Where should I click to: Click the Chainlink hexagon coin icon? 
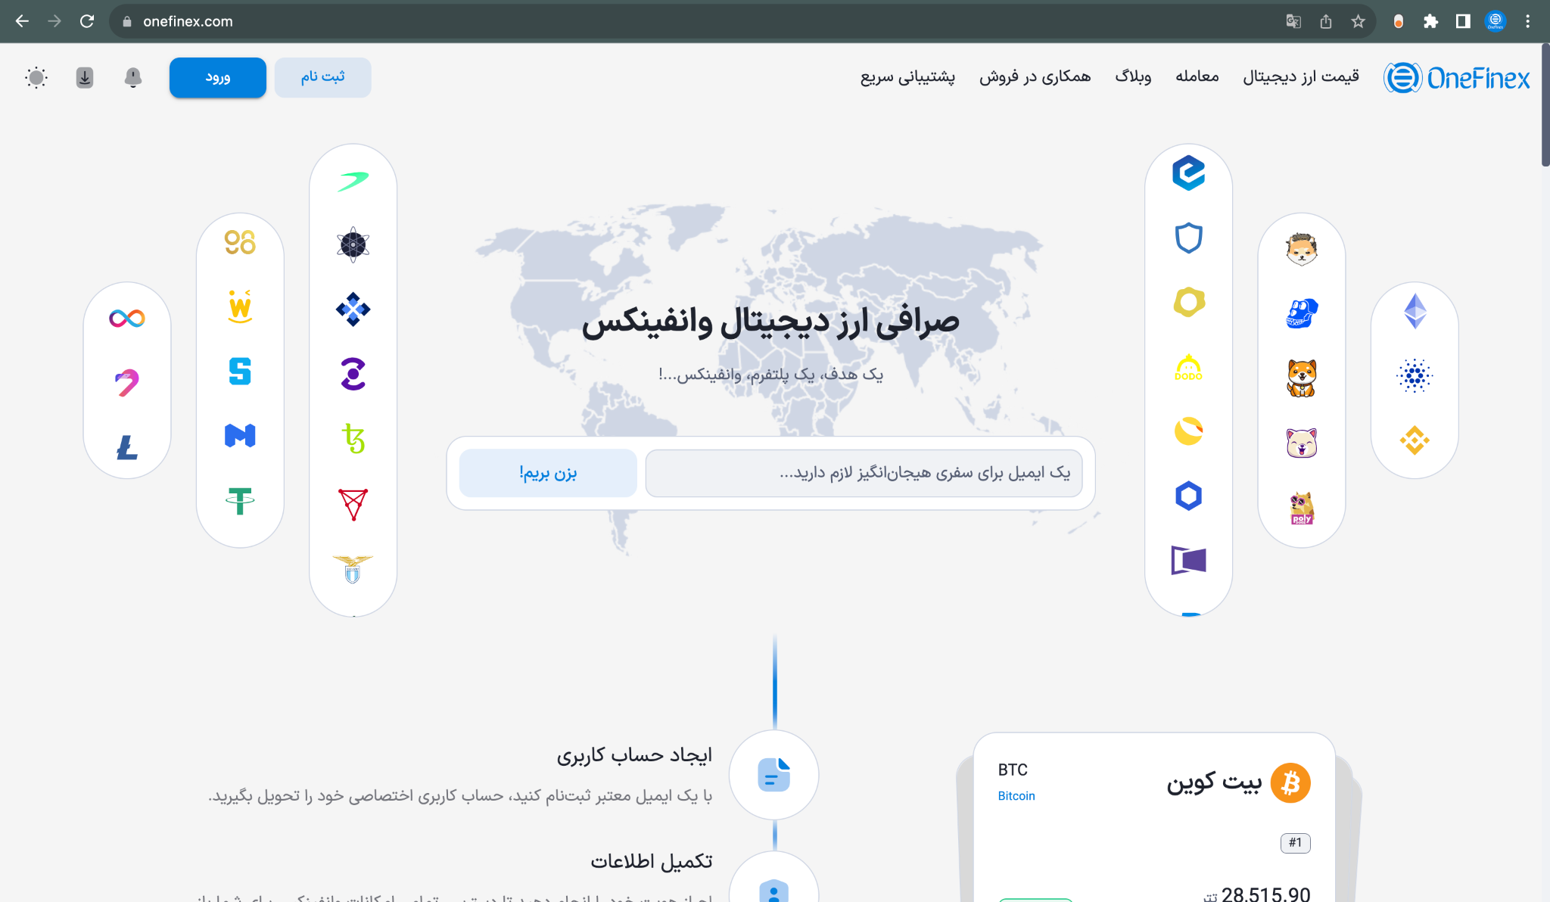click(x=1189, y=496)
